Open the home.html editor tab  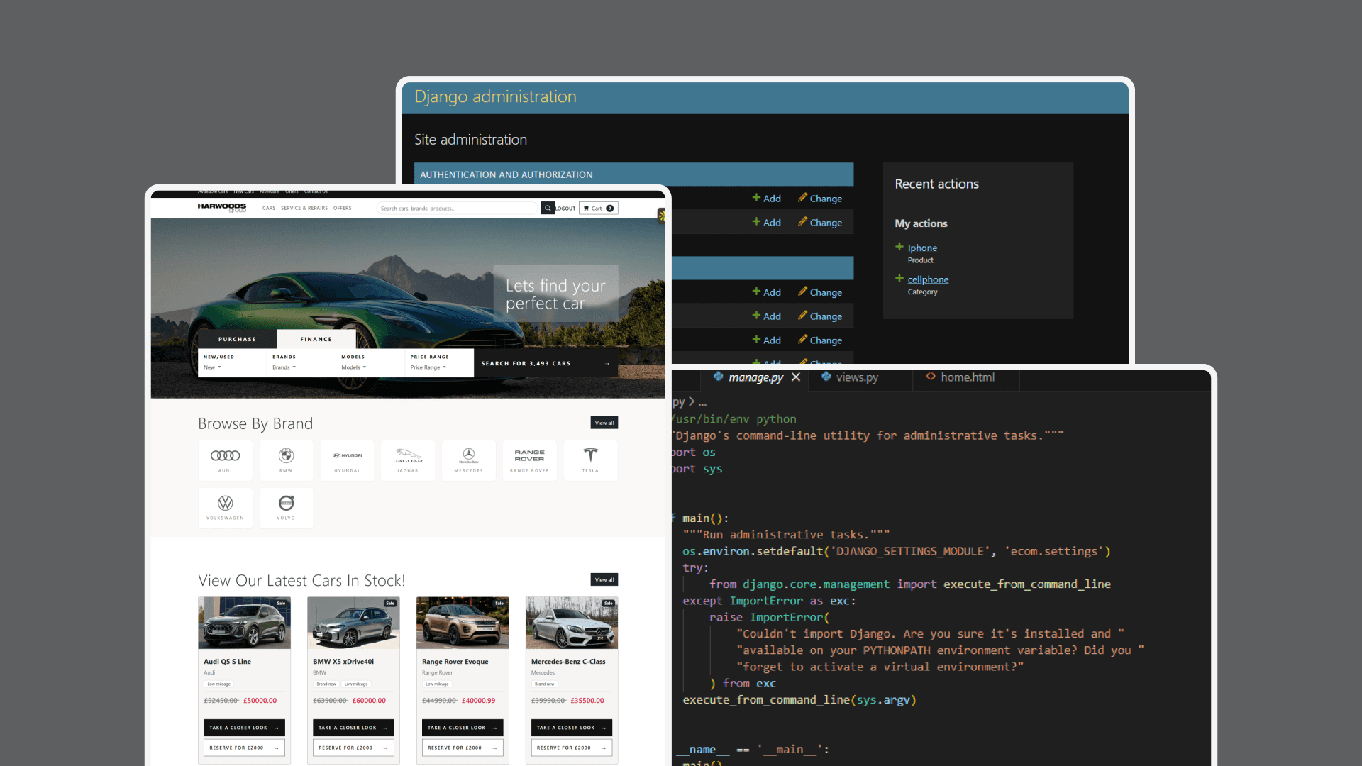[967, 377]
